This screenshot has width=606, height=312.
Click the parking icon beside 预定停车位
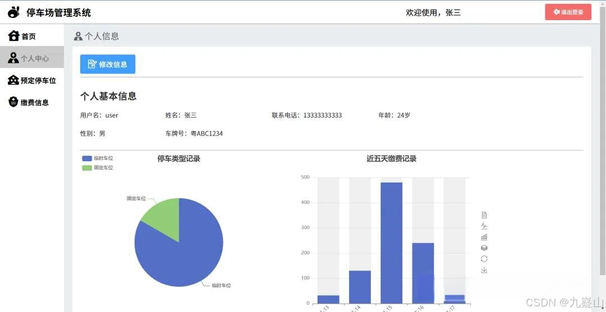tap(13, 80)
